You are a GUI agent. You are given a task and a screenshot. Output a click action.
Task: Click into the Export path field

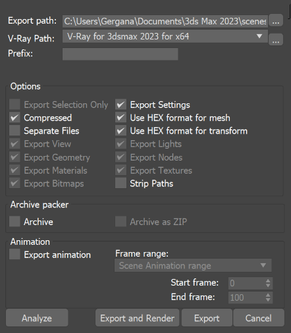click(x=165, y=21)
